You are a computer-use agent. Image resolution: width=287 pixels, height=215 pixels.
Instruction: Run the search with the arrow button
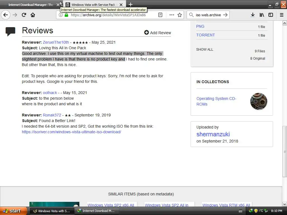(225, 15)
